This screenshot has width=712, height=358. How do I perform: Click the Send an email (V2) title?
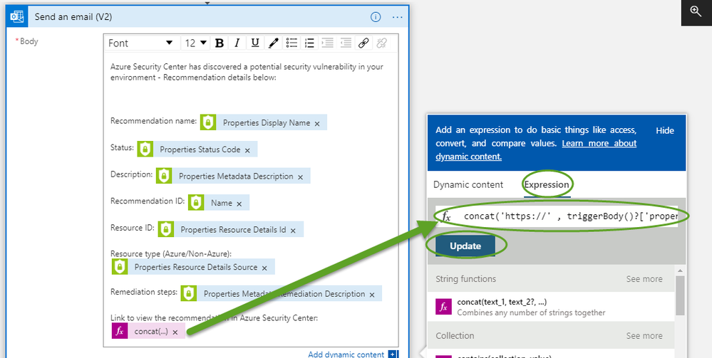(73, 17)
